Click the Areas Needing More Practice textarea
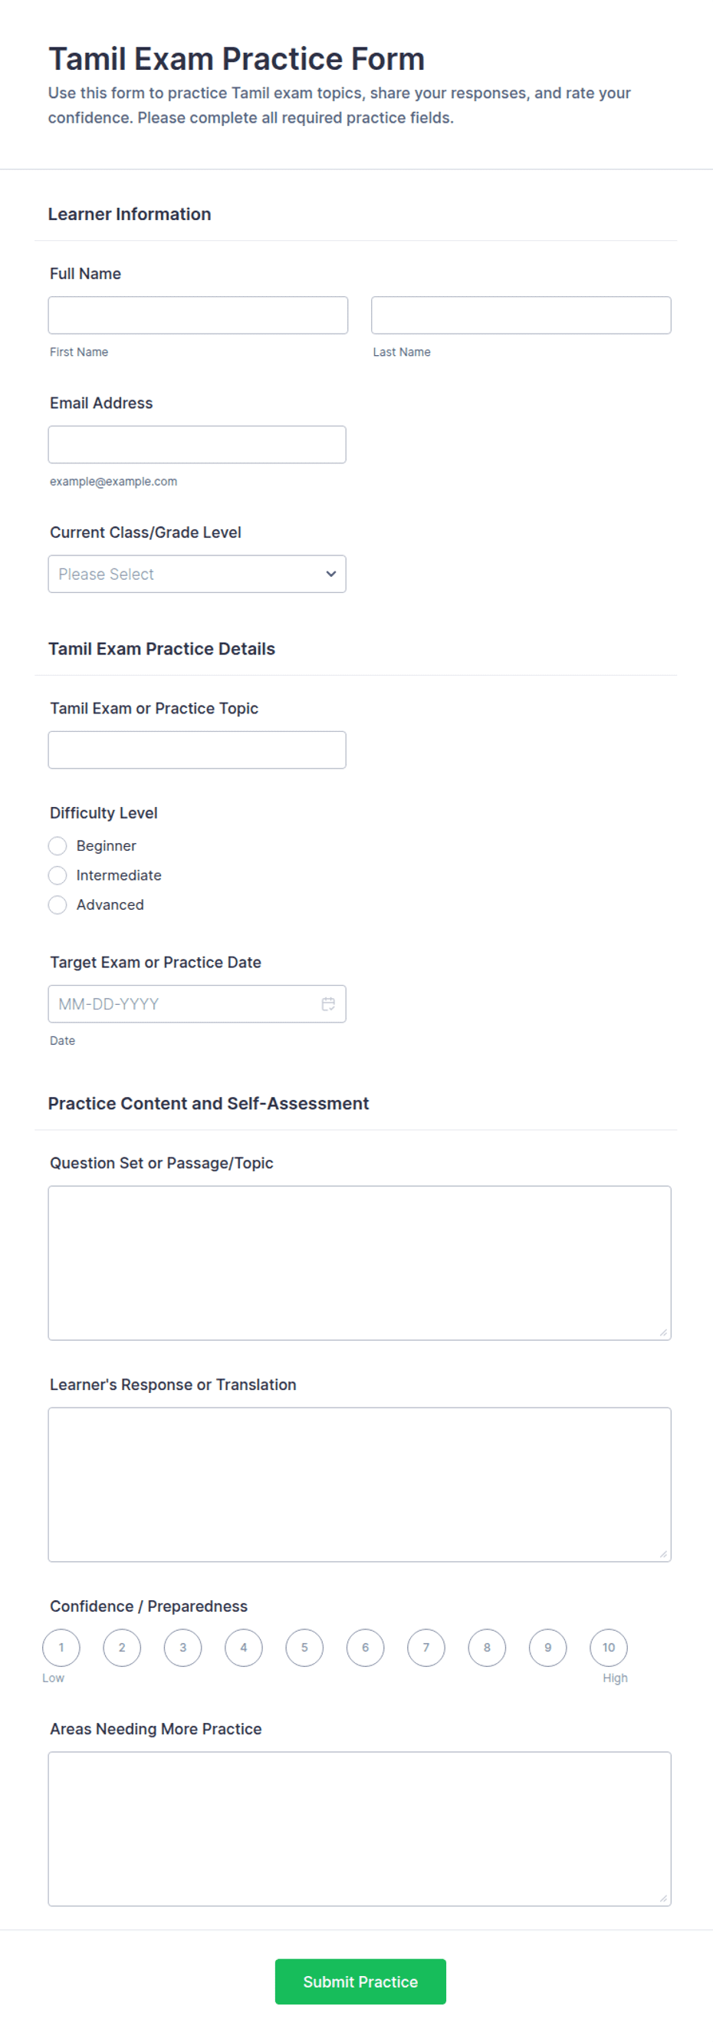The image size is (713, 2042). 360,1829
